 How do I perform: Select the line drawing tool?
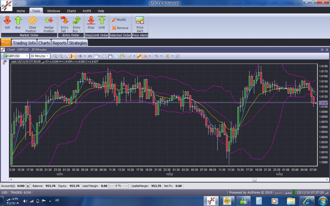click(130, 56)
